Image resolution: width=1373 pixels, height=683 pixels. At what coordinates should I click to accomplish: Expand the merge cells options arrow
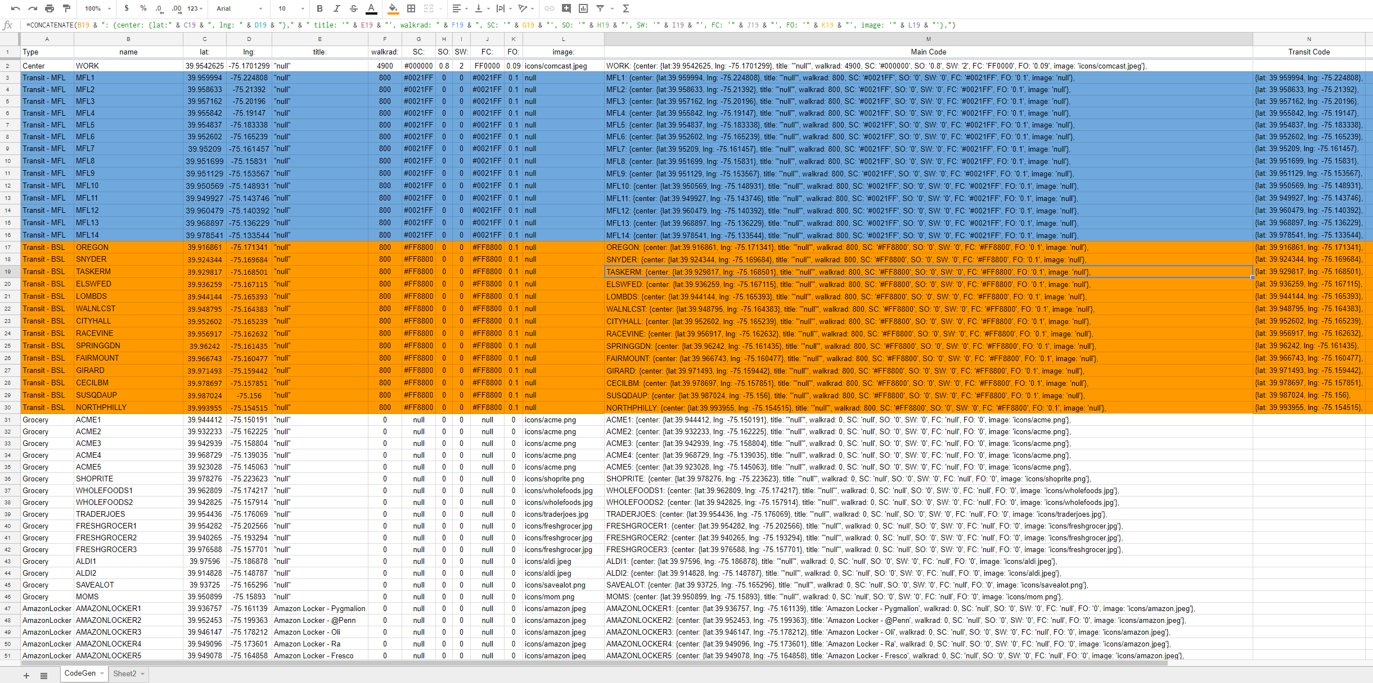click(440, 8)
